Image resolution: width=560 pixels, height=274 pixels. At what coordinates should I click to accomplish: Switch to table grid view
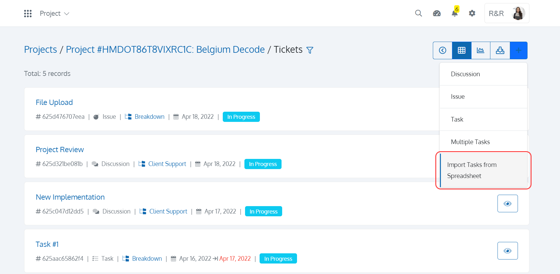(x=462, y=50)
